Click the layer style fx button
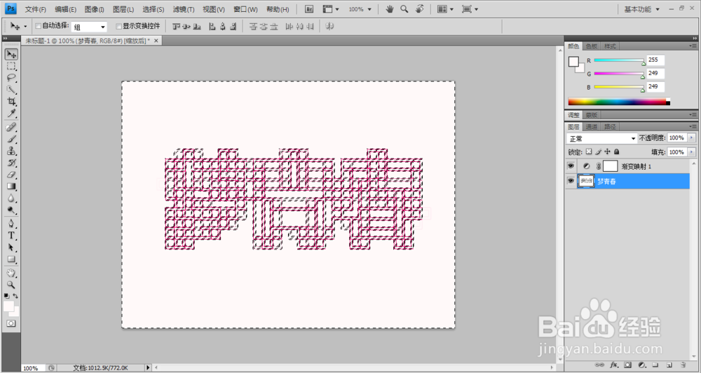 614,365
